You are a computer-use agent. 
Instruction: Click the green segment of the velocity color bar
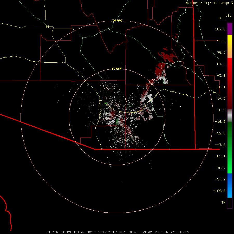(x=230, y=148)
